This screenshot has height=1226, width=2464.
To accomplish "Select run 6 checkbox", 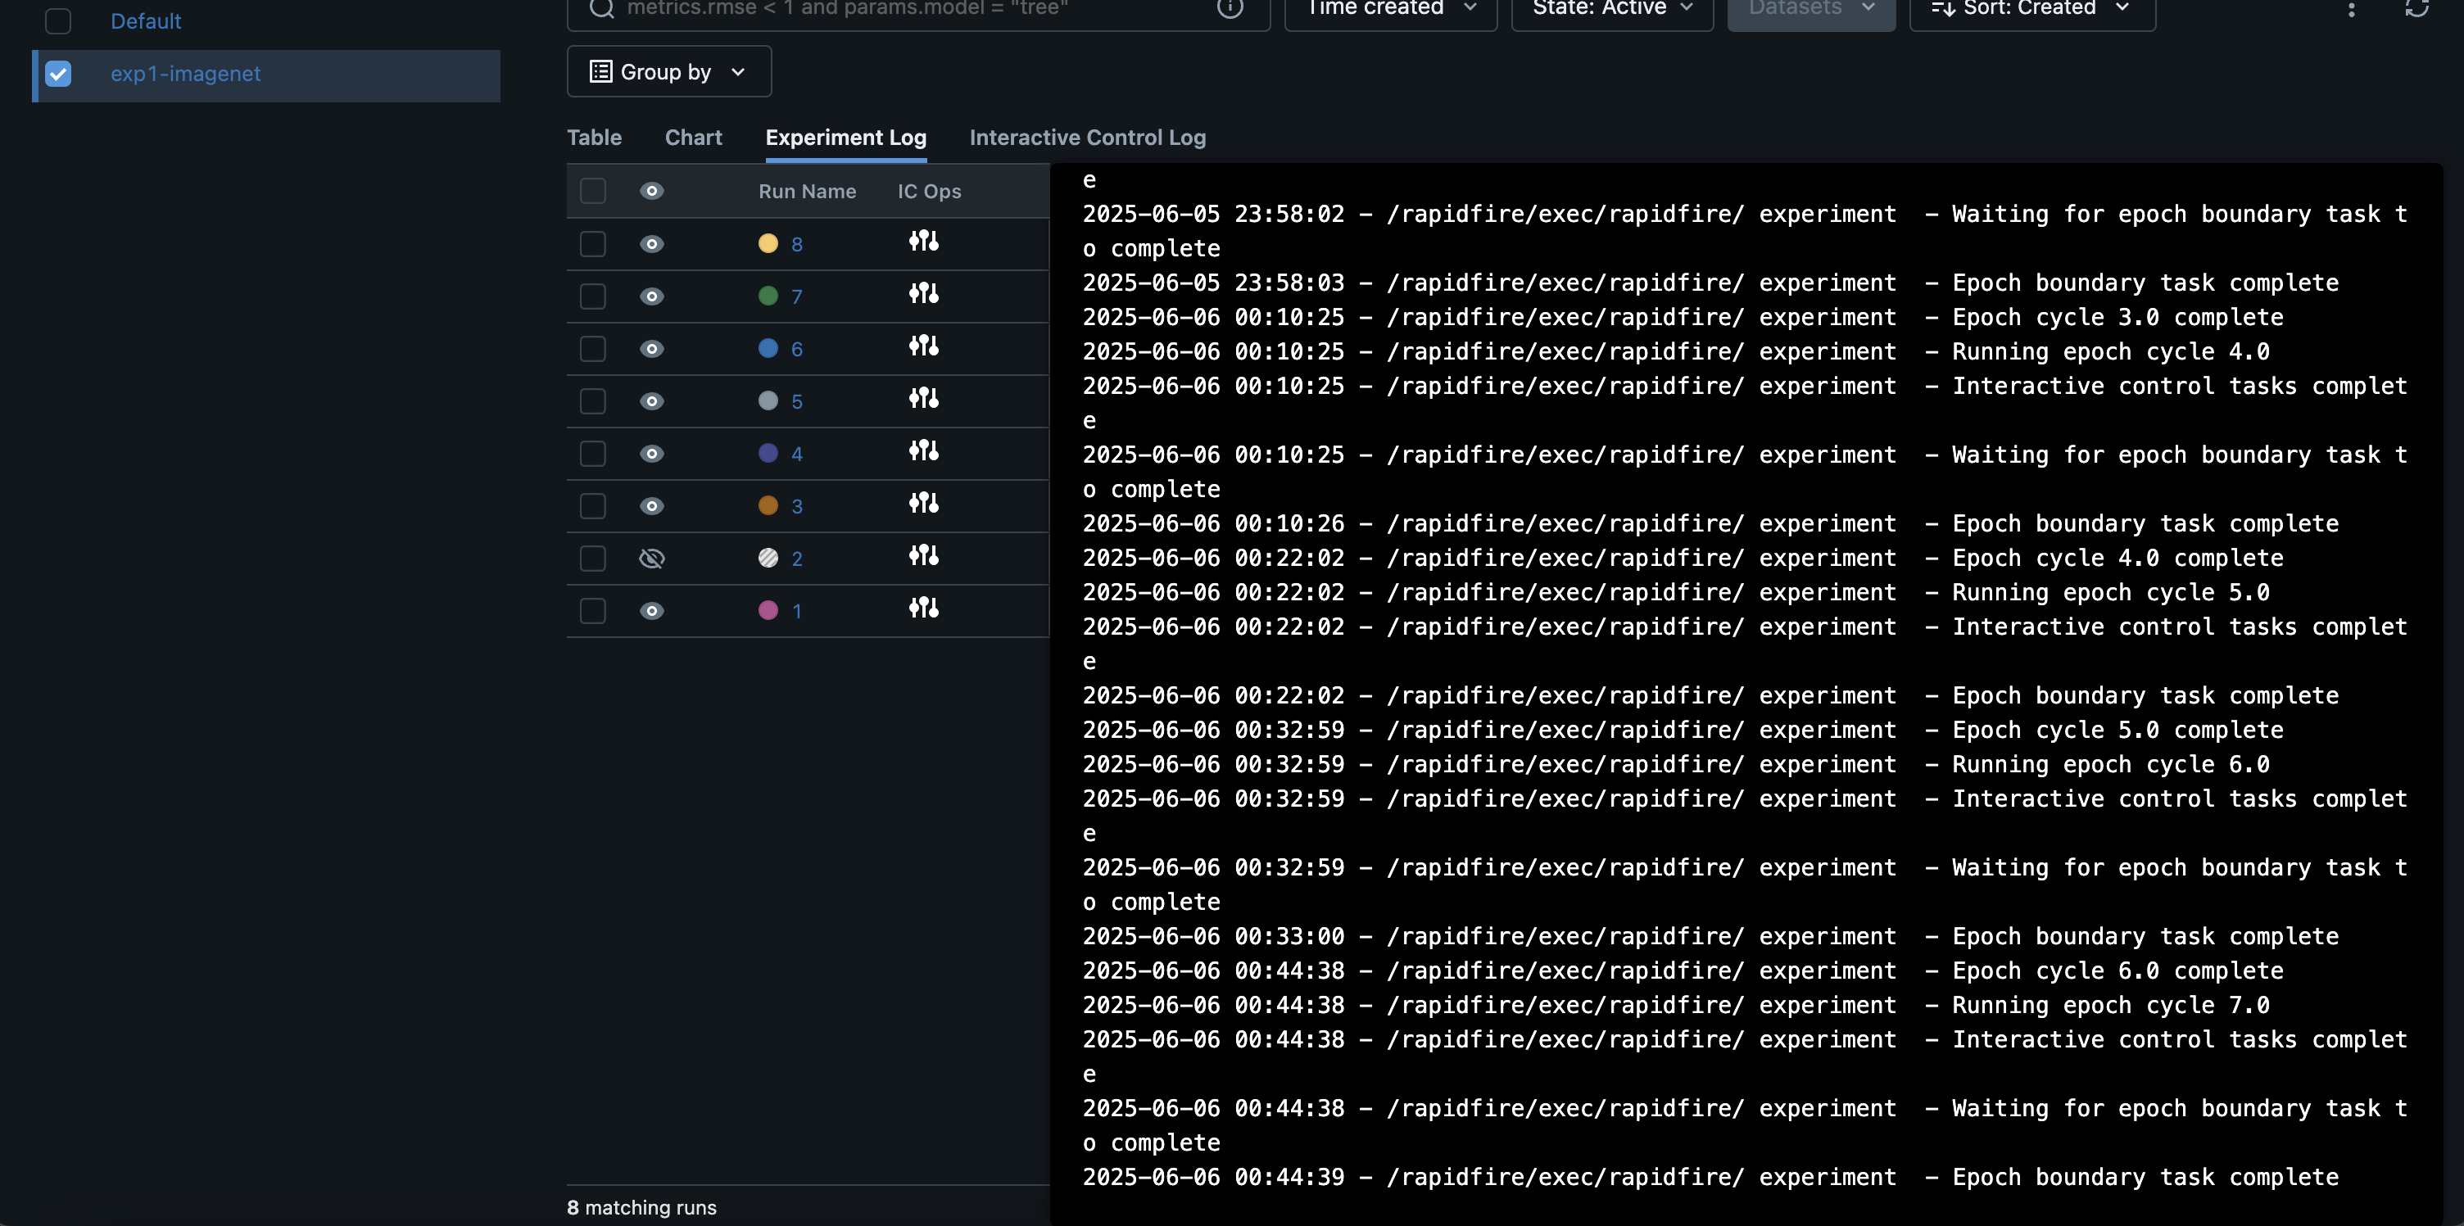I will coord(593,349).
